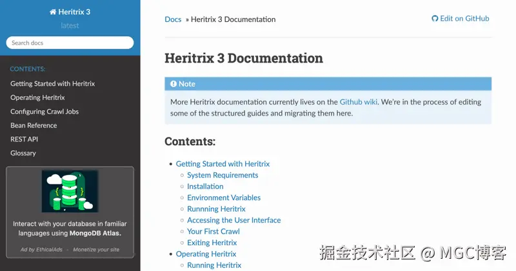Click the Note admonition header
Screen dimensions: 516x271
[x=328, y=84]
